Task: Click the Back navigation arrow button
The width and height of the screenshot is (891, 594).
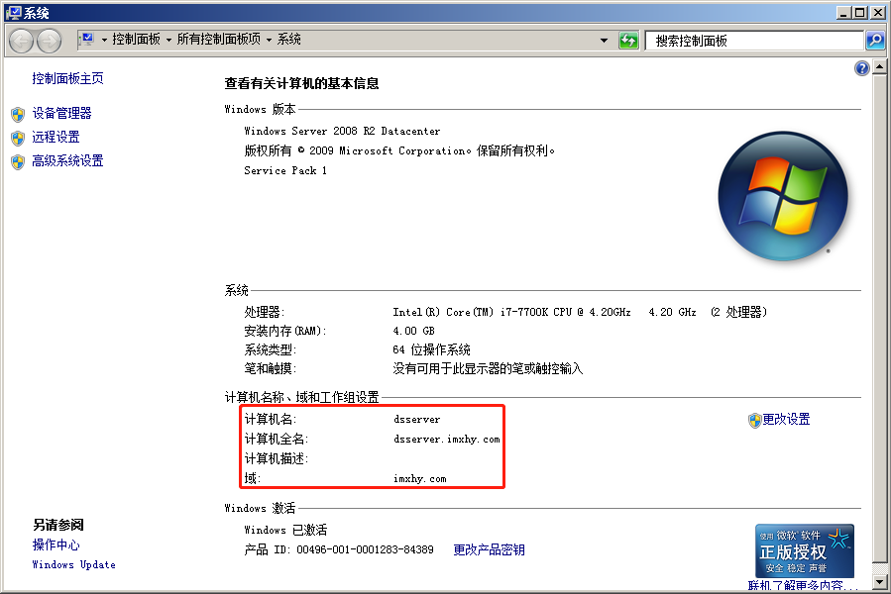Action: 22,41
